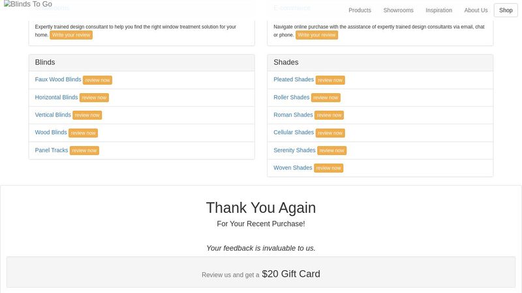522x293 pixels.
Task: Review now for Pleated Shades
Action: click(x=330, y=80)
